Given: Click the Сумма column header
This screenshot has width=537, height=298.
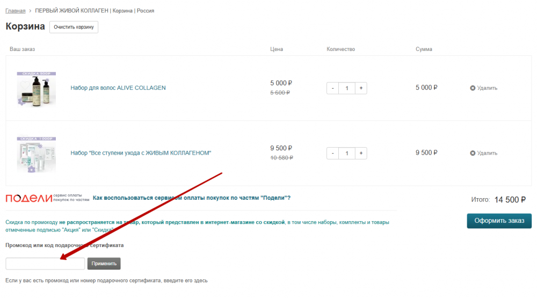Looking at the screenshot, I should [x=424, y=49].
